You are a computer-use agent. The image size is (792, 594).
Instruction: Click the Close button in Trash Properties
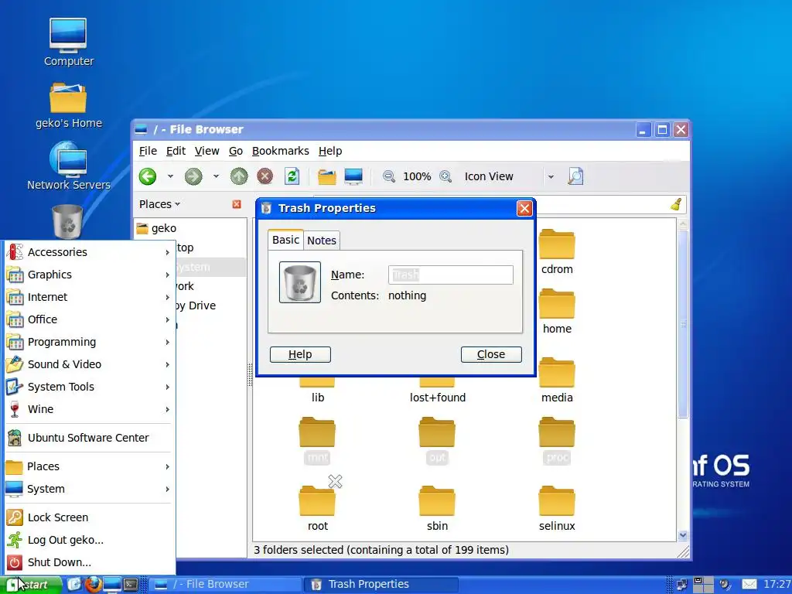[x=491, y=354]
